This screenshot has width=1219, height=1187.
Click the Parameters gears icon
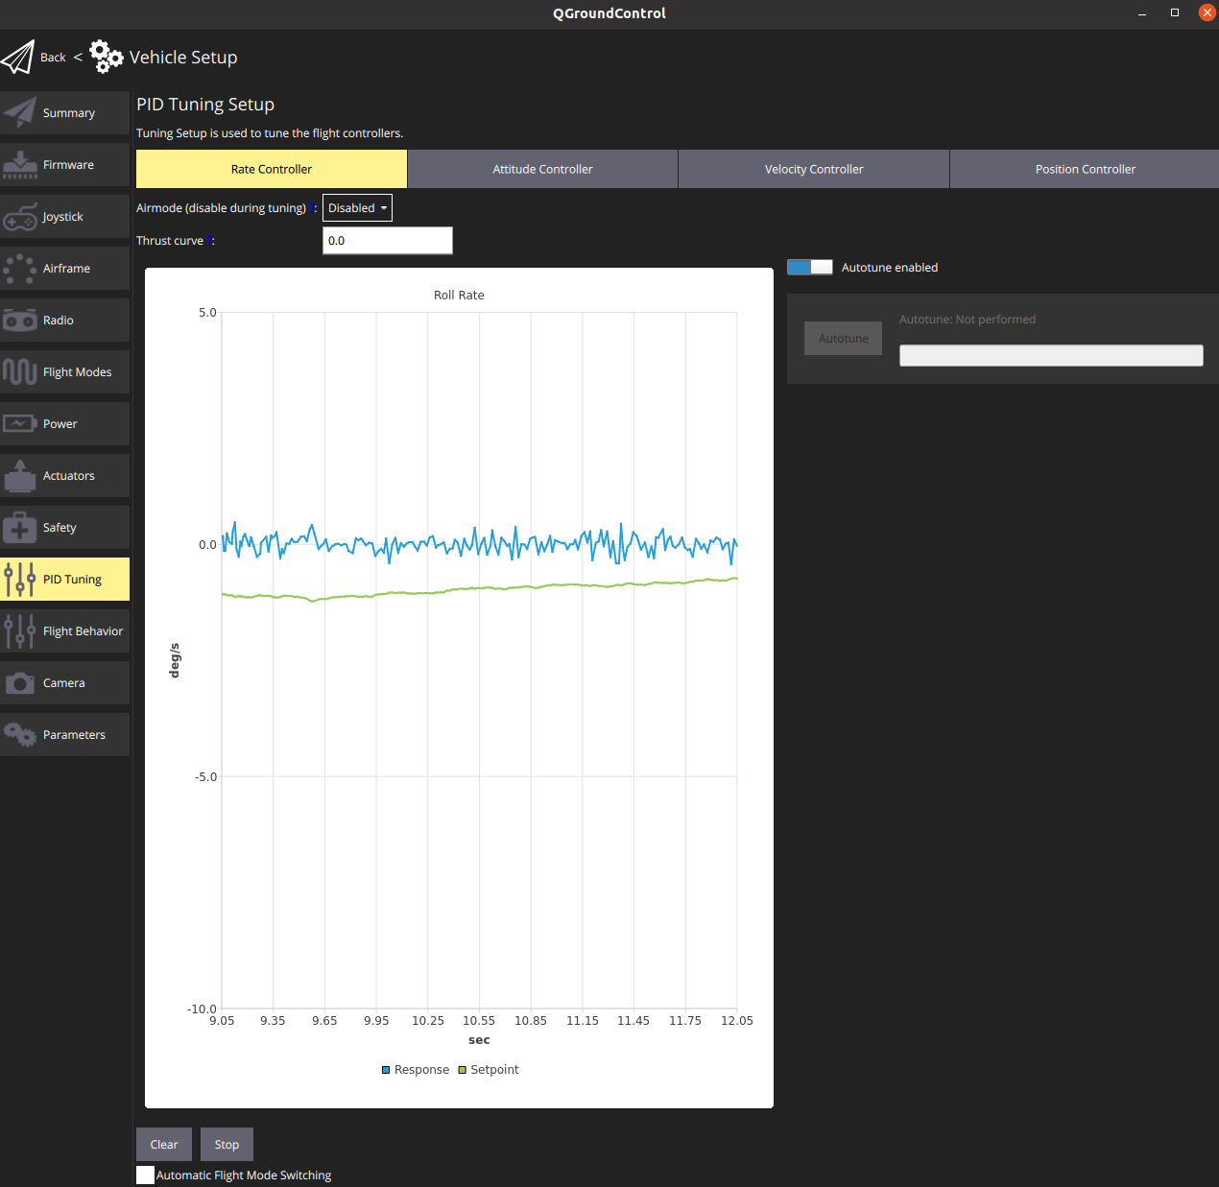[x=19, y=734]
